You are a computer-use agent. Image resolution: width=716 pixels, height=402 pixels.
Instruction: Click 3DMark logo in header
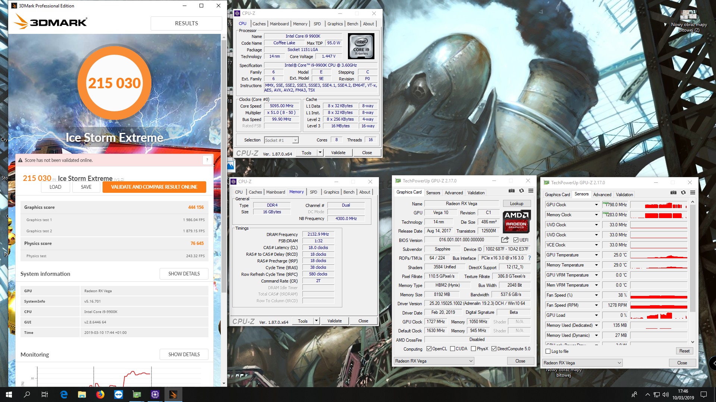(51, 22)
